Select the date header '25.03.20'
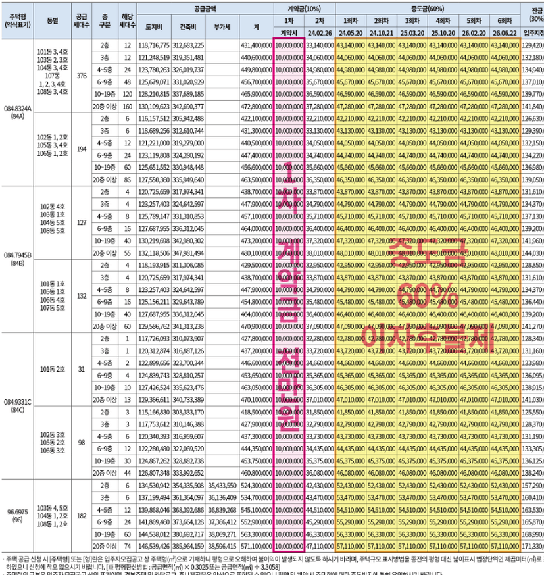 point(412,33)
